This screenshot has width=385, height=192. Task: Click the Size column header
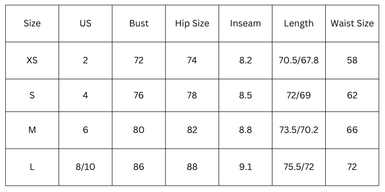click(x=32, y=24)
